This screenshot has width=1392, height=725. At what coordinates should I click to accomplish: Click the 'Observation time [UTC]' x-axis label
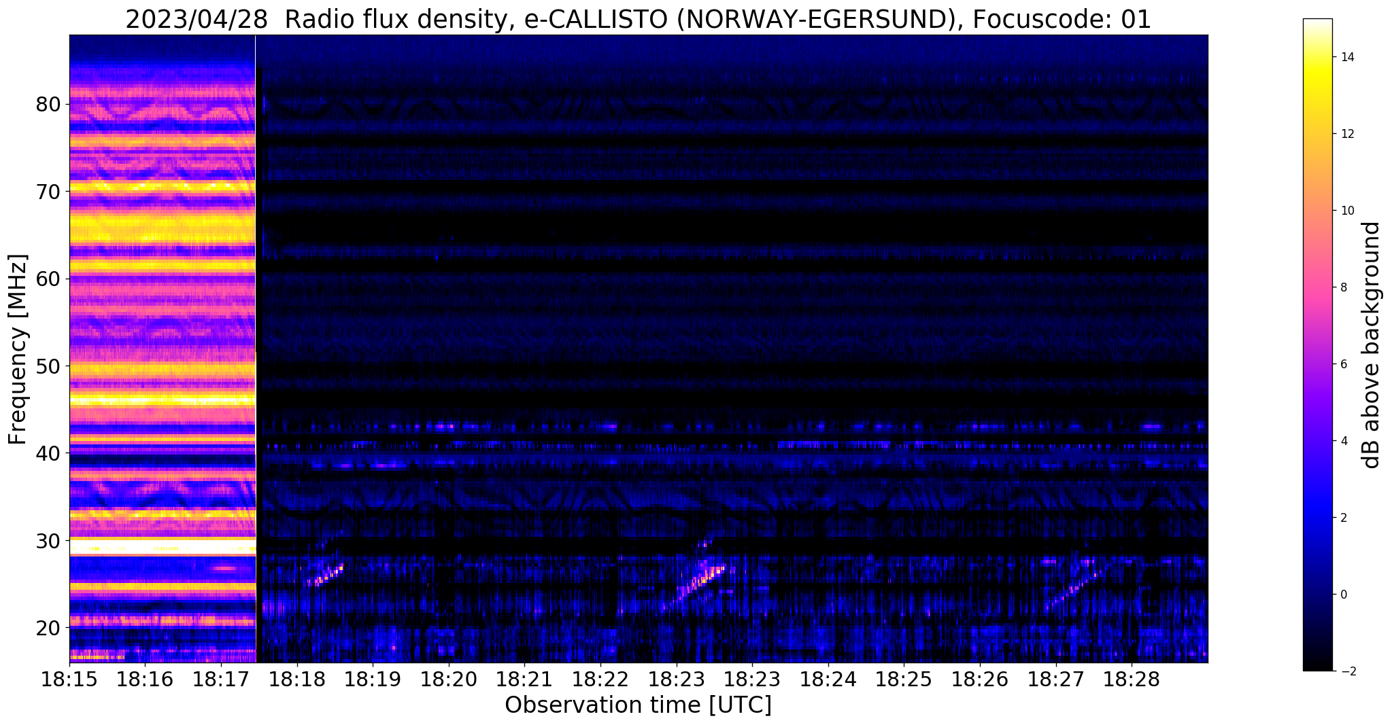pos(638,705)
